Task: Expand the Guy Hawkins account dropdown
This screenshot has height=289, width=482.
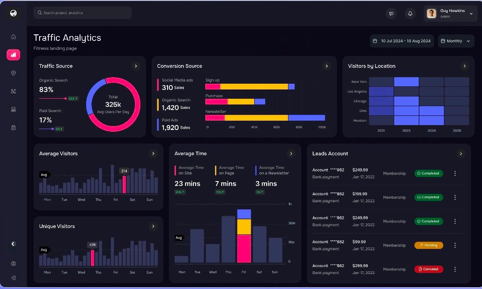Action: click(471, 14)
